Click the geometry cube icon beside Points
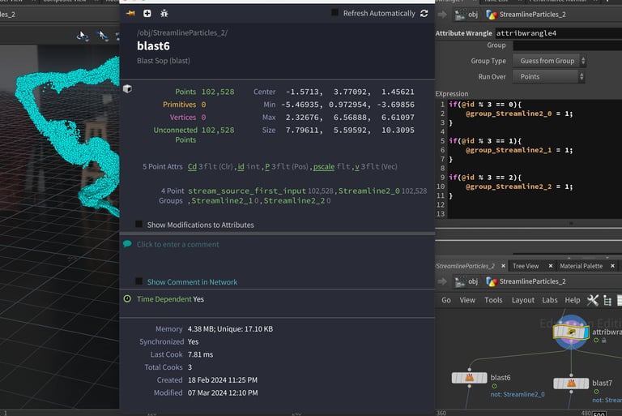Viewport: 622px width, 416px height. point(127,88)
